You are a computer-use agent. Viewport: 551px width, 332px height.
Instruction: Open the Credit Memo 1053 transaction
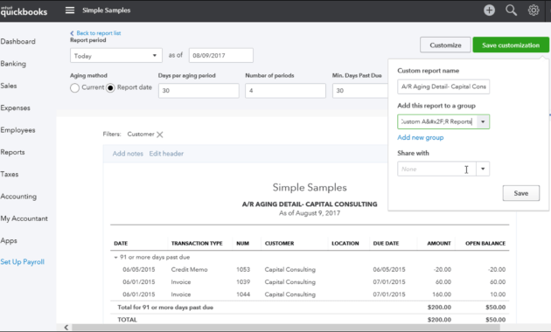point(310,269)
